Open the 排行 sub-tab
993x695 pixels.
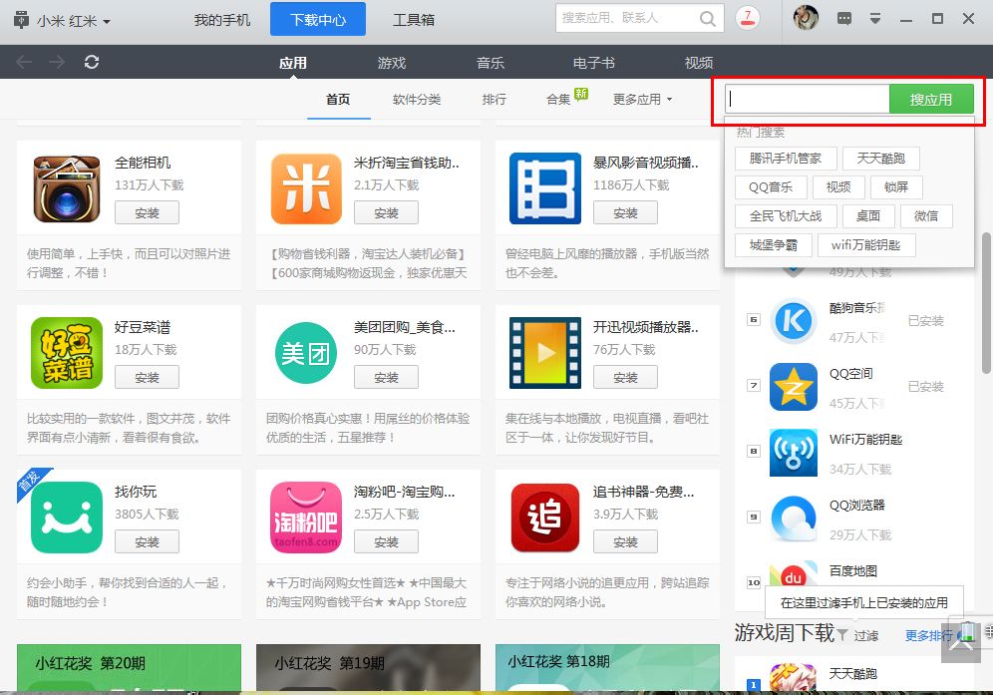coord(494,100)
